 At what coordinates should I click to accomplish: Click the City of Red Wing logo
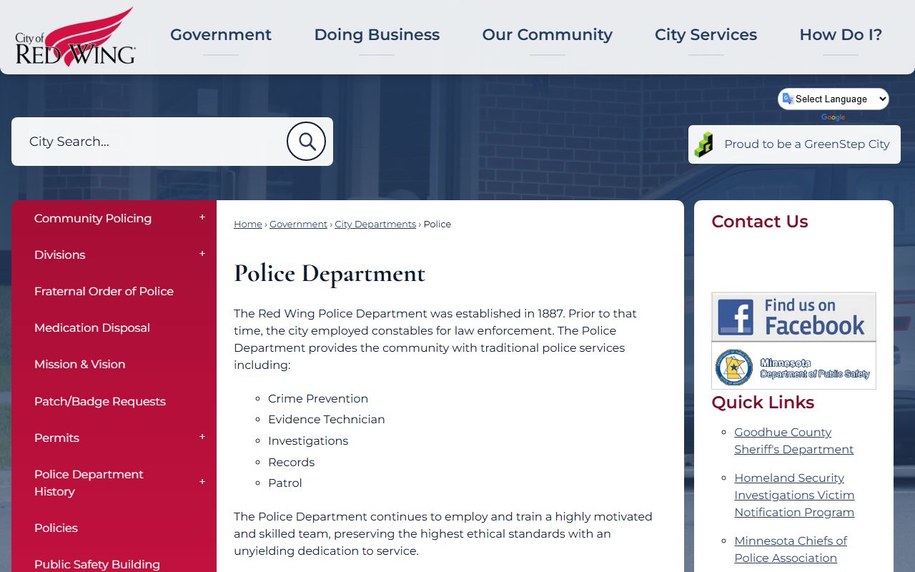pos(75,36)
